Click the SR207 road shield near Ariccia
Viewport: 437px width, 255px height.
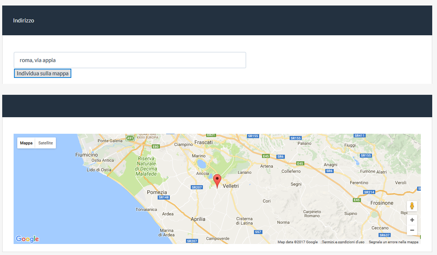(197, 187)
